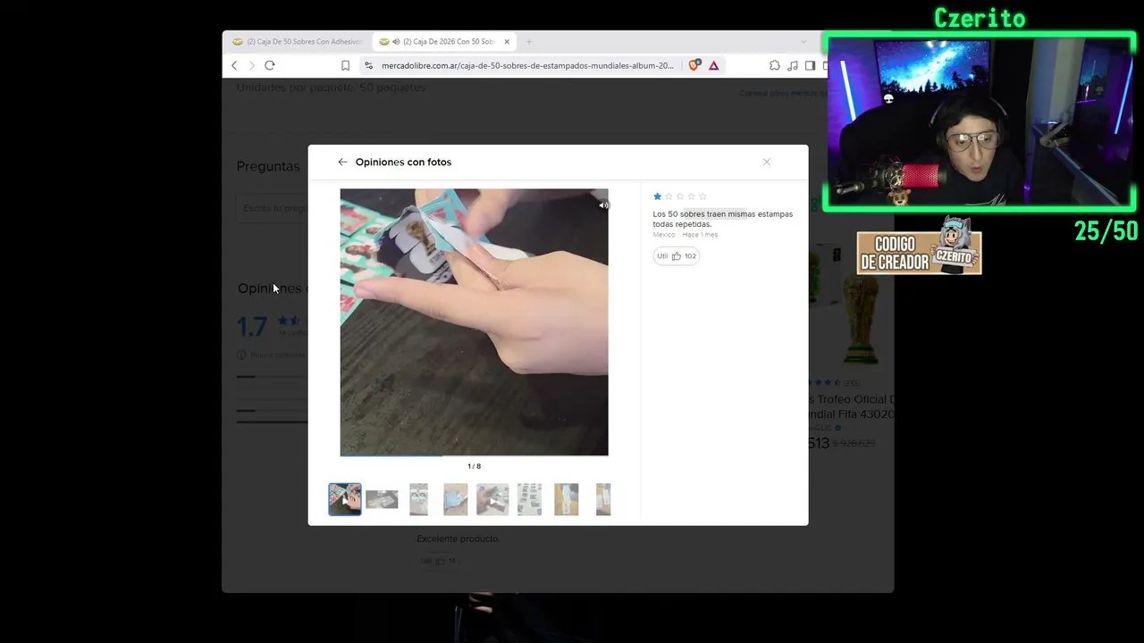Open site settings icon in address bar
The width and height of the screenshot is (1144, 643).
coord(368,65)
